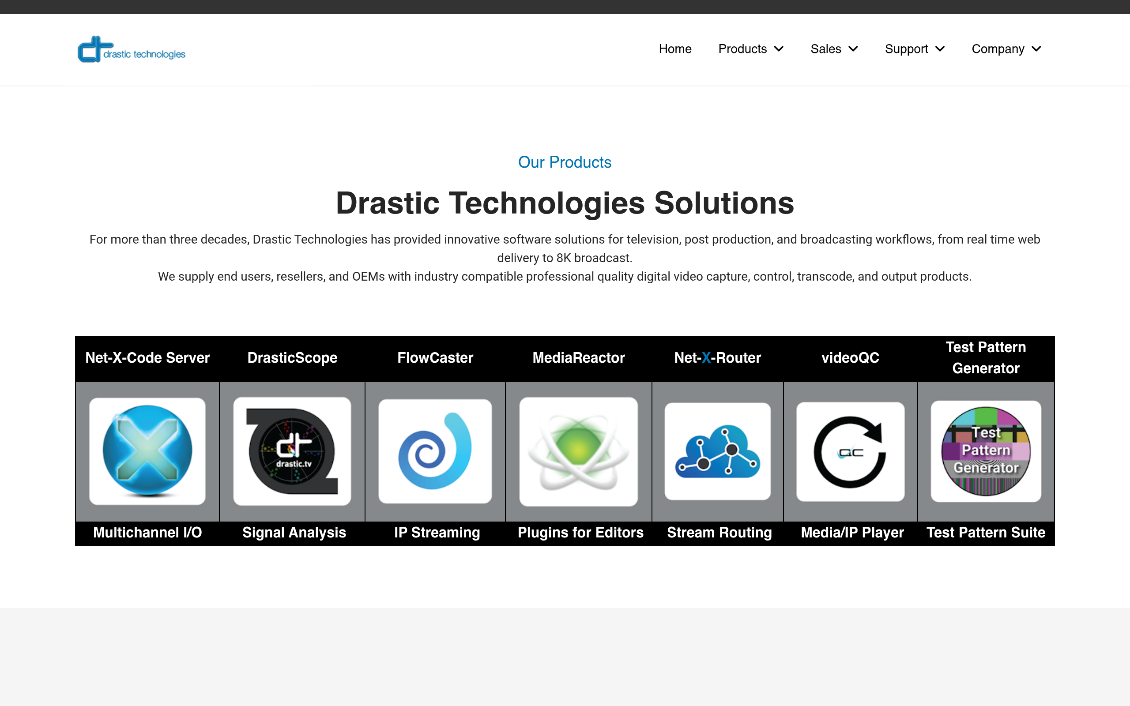
Task: Click the Net-X-Code Server heading
Action: coord(147,358)
